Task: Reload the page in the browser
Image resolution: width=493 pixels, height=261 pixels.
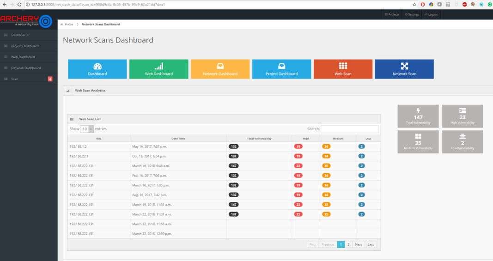Action: (x=19, y=4)
